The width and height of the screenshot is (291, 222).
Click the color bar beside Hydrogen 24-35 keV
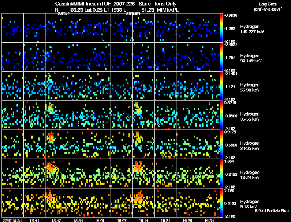[x=221, y=144]
